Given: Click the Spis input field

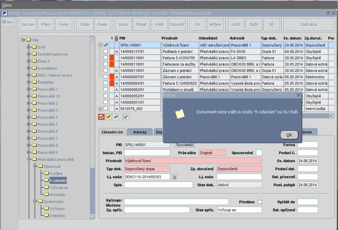Looking at the screenshot, I should [158, 185].
